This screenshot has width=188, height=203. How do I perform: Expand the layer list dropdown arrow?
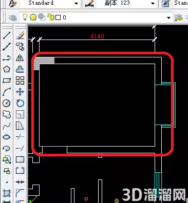tap(168, 17)
